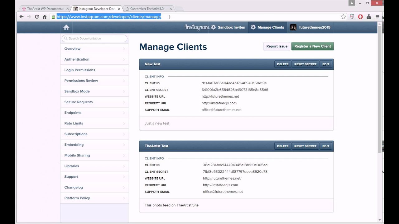Expand Endpoints sidebar item

pos(94,113)
